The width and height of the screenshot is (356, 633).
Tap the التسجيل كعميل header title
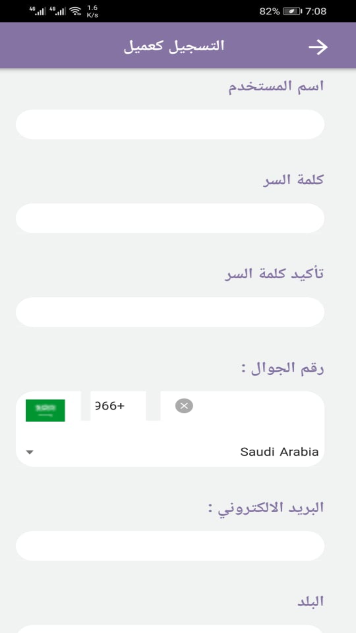[x=174, y=46]
